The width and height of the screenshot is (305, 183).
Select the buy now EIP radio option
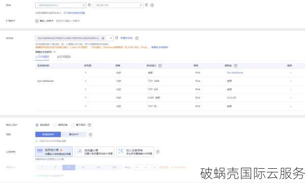coord(37,125)
